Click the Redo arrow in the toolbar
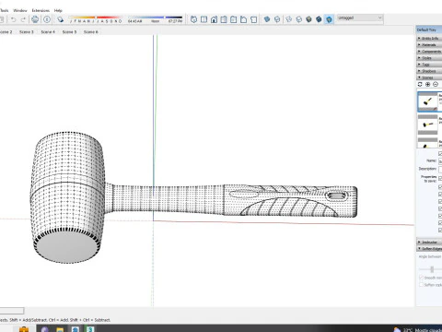Screen dimensions: 442x332 coord(23,19)
